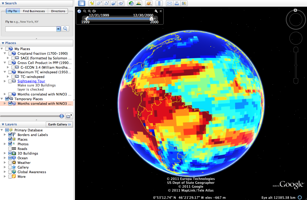Click the Earth Gallery button
The height and width of the screenshot is (200, 307).
pos(59,124)
